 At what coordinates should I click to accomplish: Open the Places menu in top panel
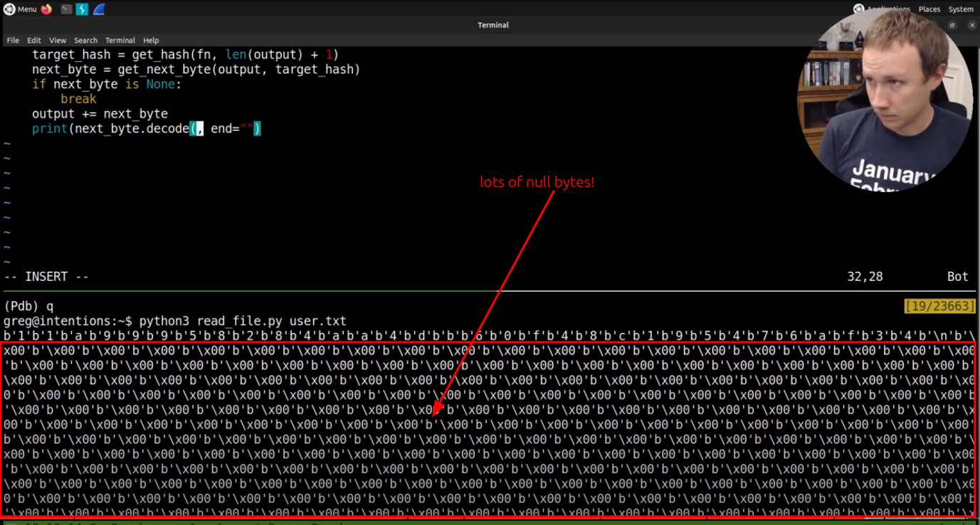[x=929, y=9]
